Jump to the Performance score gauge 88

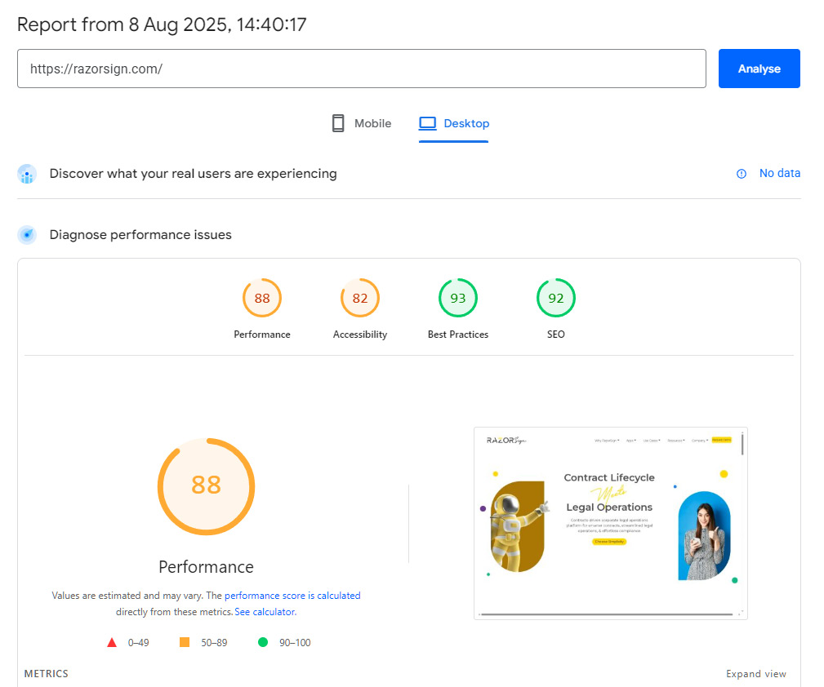[261, 298]
